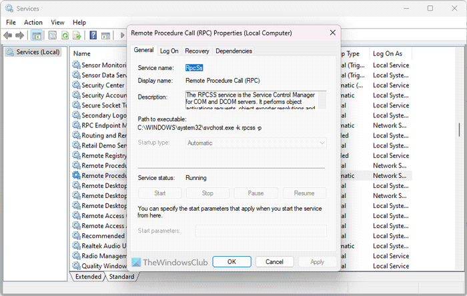Click the Description box scrollbar

click(x=322, y=100)
